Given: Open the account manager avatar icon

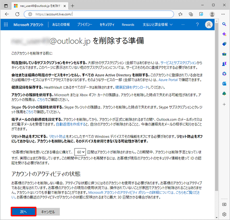Looking at the screenshot, I should (209, 24).
